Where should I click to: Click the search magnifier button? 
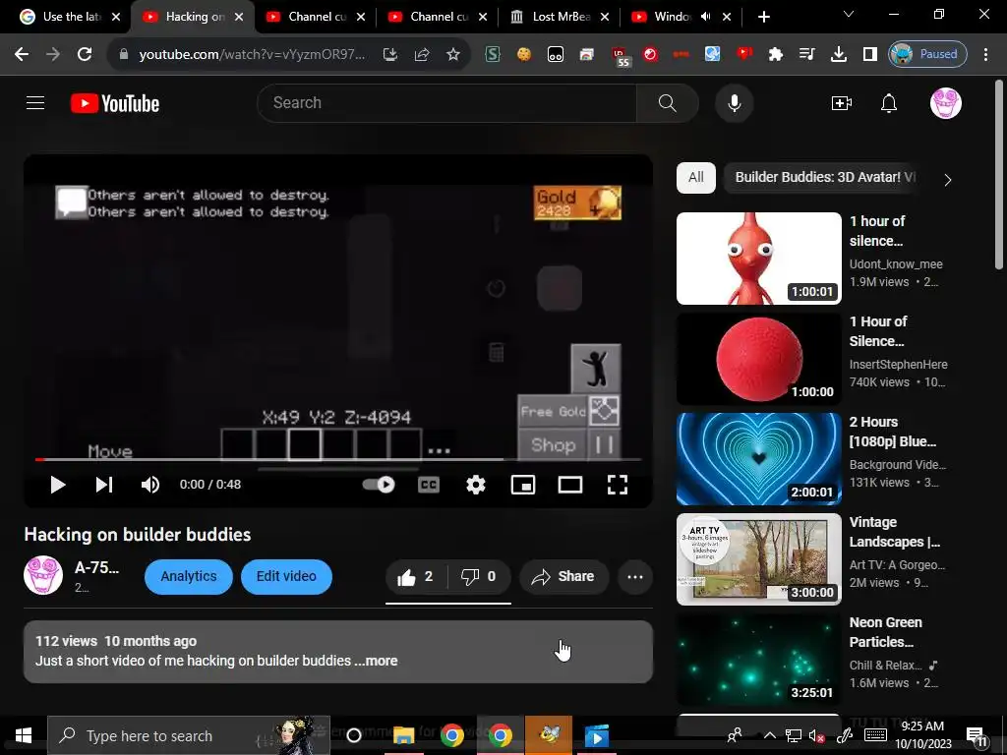(668, 102)
